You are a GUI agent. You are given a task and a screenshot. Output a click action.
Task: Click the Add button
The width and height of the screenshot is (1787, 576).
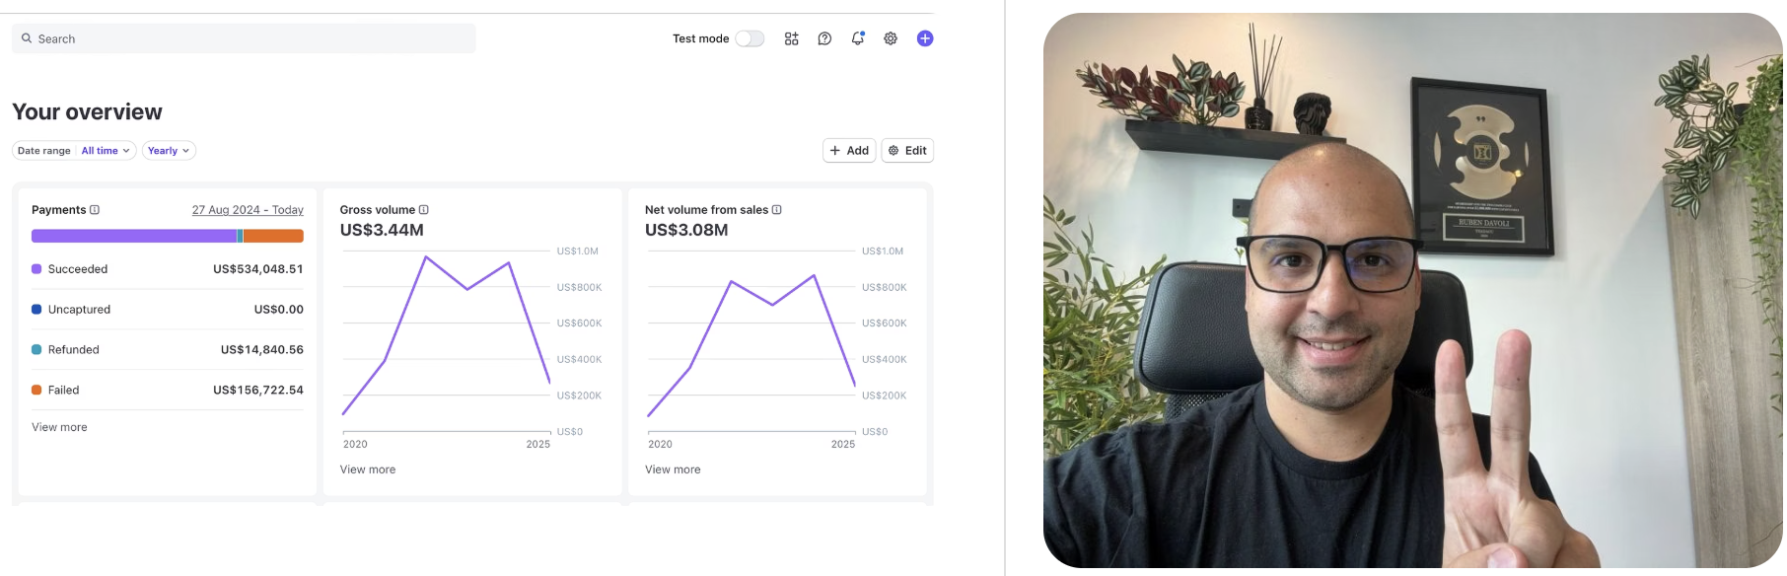(849, 151)
